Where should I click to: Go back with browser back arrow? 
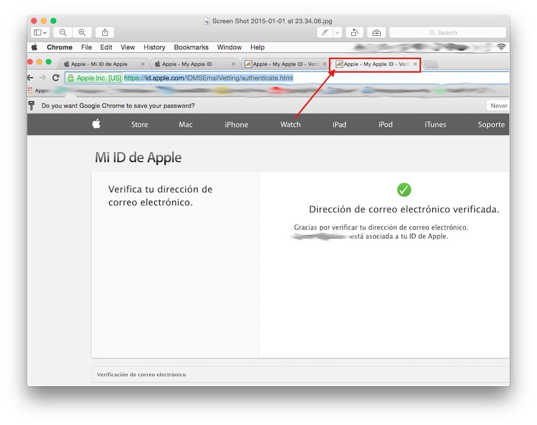pos(31,78)
